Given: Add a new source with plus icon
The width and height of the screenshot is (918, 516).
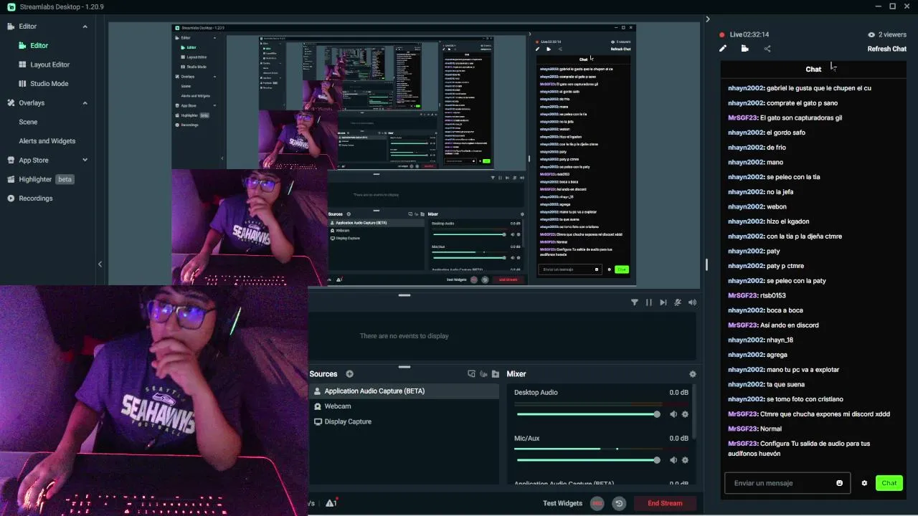Looking at the screenshot, I should [349, 374].
